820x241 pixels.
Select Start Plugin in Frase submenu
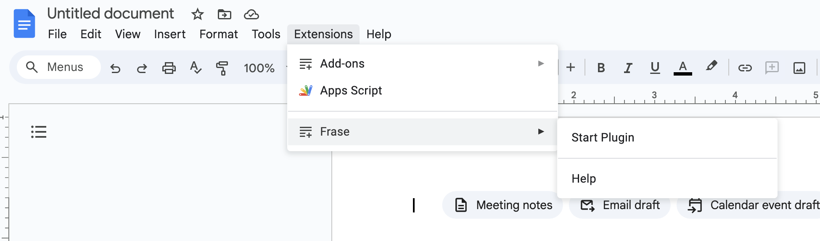(603, 138)
